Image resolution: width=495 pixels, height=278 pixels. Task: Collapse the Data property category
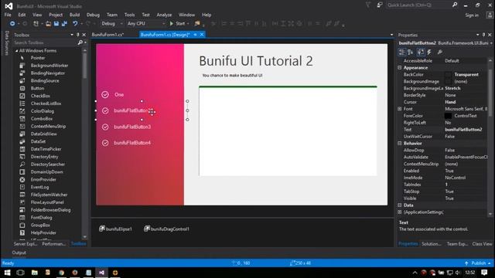(x=400, y=205)
